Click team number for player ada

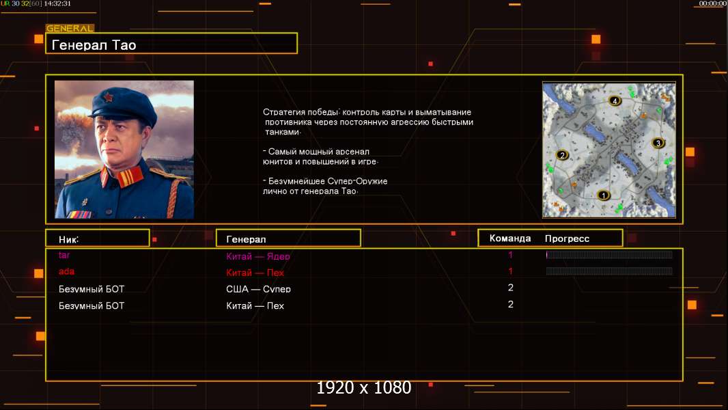click(x=510, y=271)
